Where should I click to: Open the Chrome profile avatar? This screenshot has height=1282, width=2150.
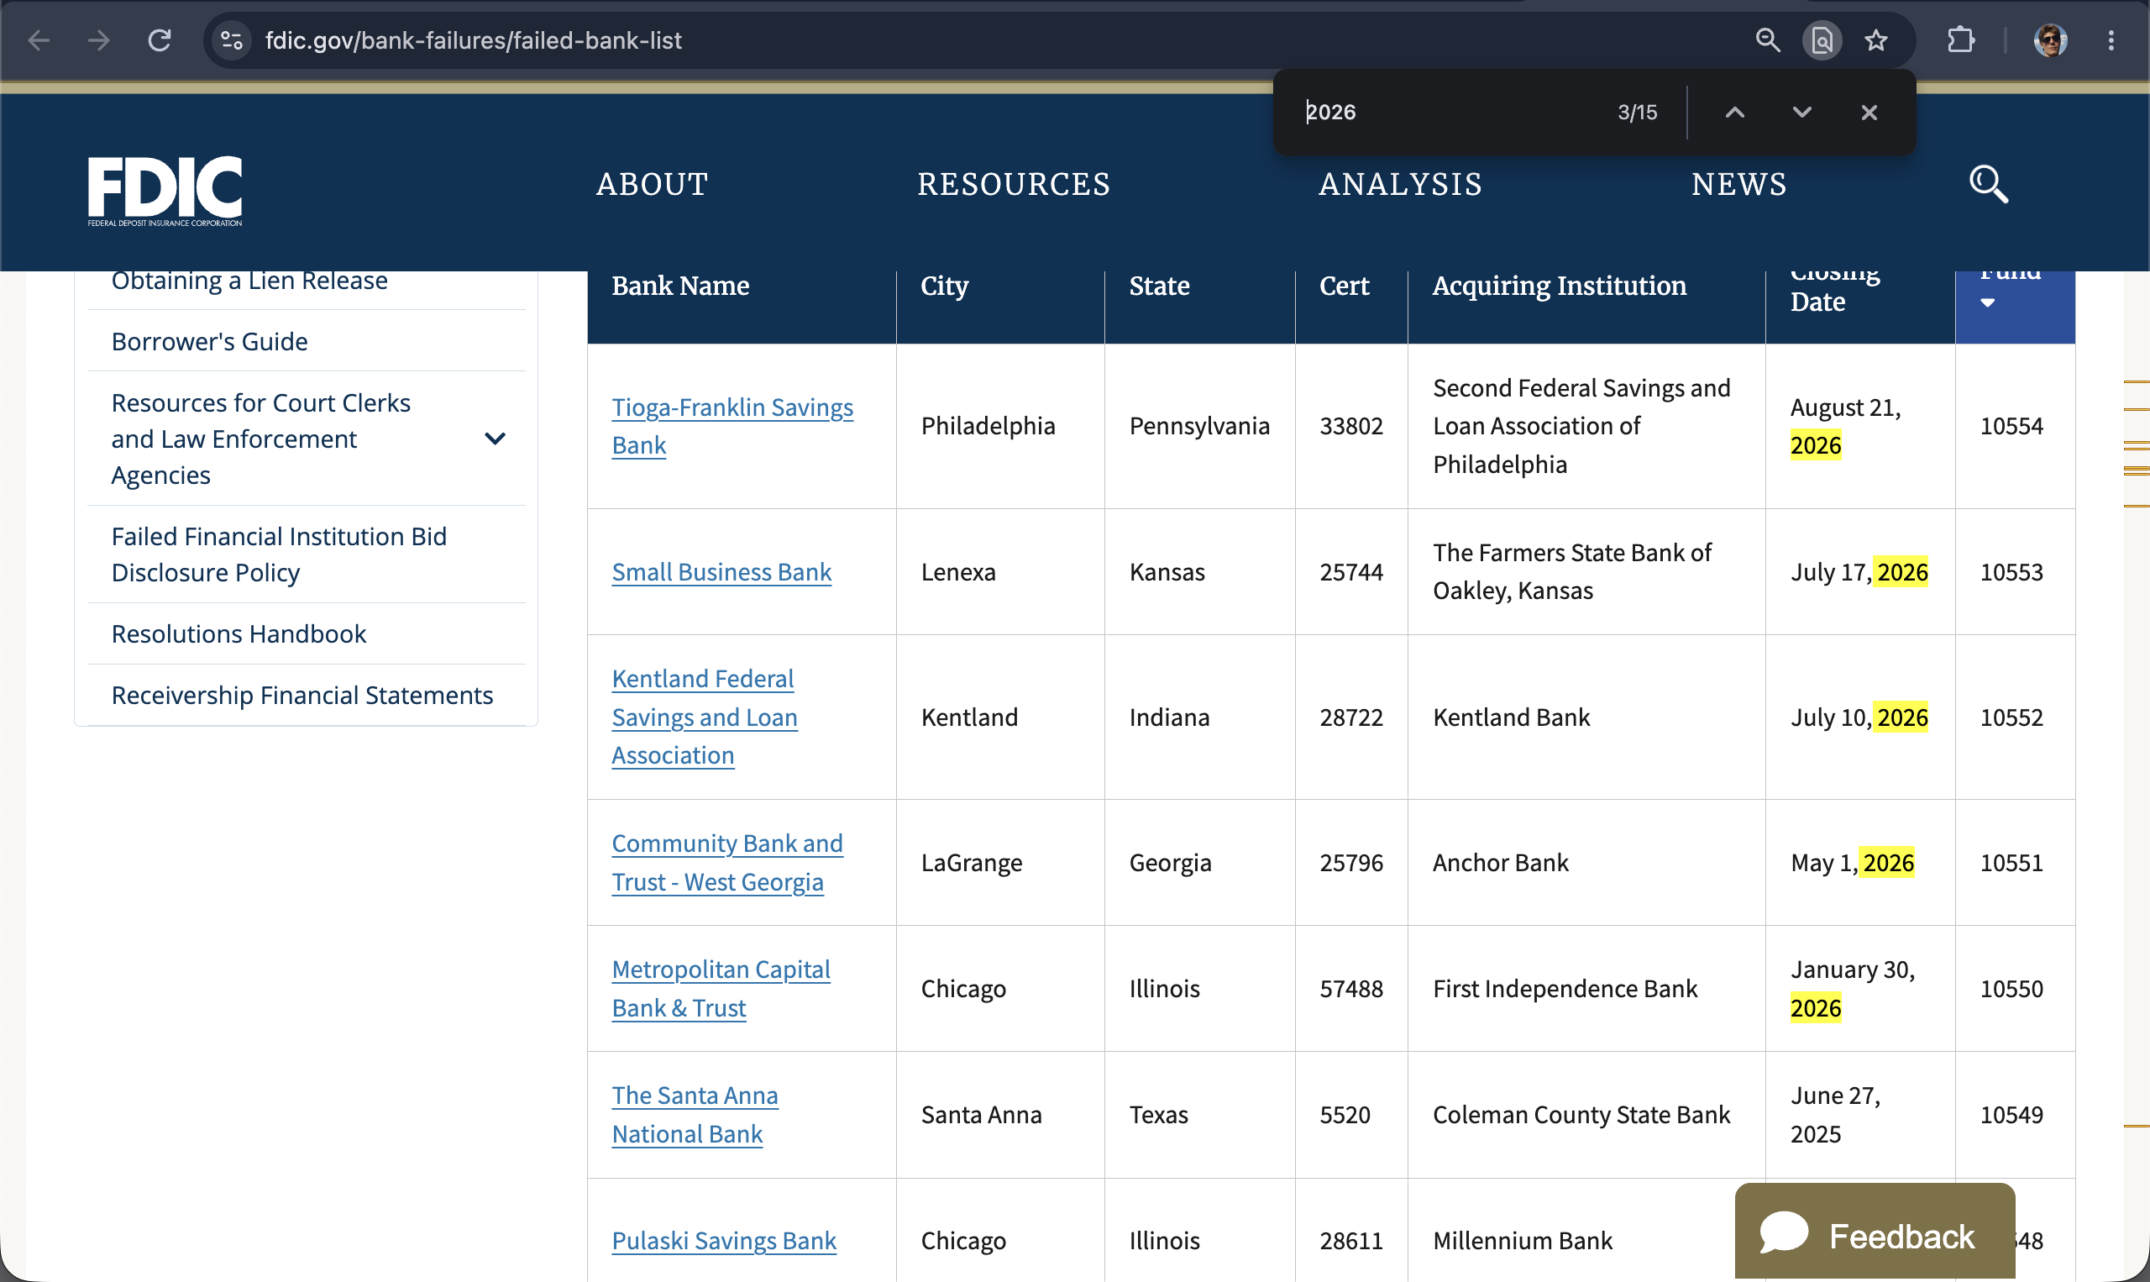(x=2051, y=40)
